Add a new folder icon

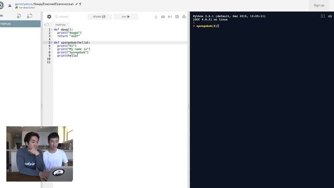point(30,16)
